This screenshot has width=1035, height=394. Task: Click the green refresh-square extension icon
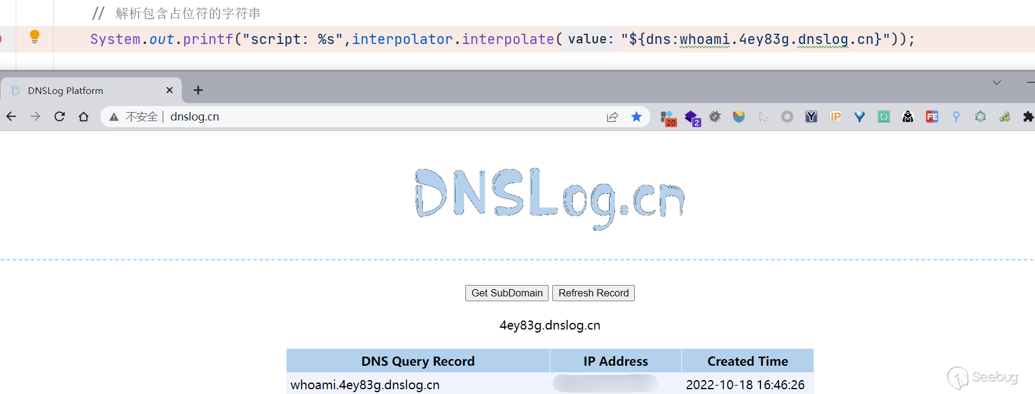point(884,116)
